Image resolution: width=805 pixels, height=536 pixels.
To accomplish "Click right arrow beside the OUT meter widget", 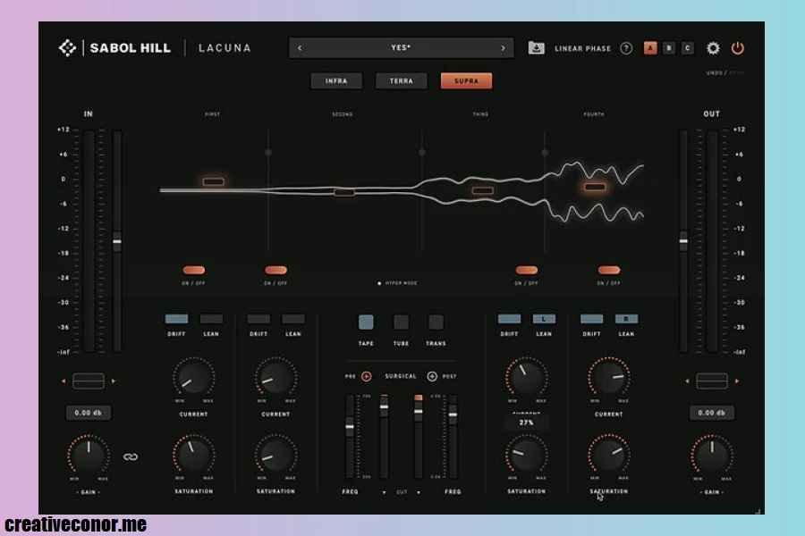I will click(x=737, y=381).
